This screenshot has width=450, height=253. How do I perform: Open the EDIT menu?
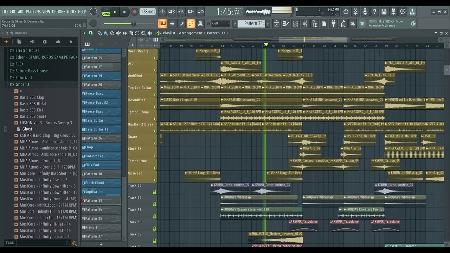[x=13, y=12]
